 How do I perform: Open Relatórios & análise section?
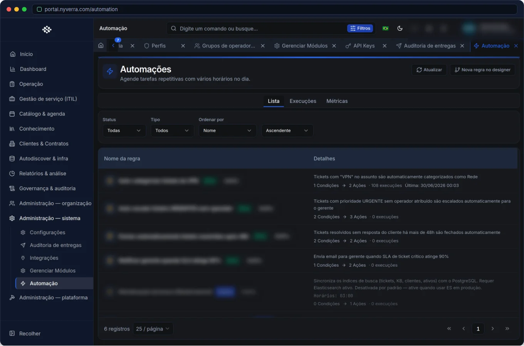coord(43,174)
